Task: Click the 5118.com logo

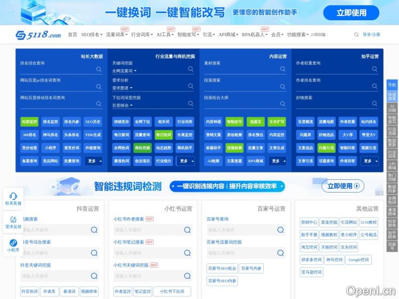Action: 38,35
